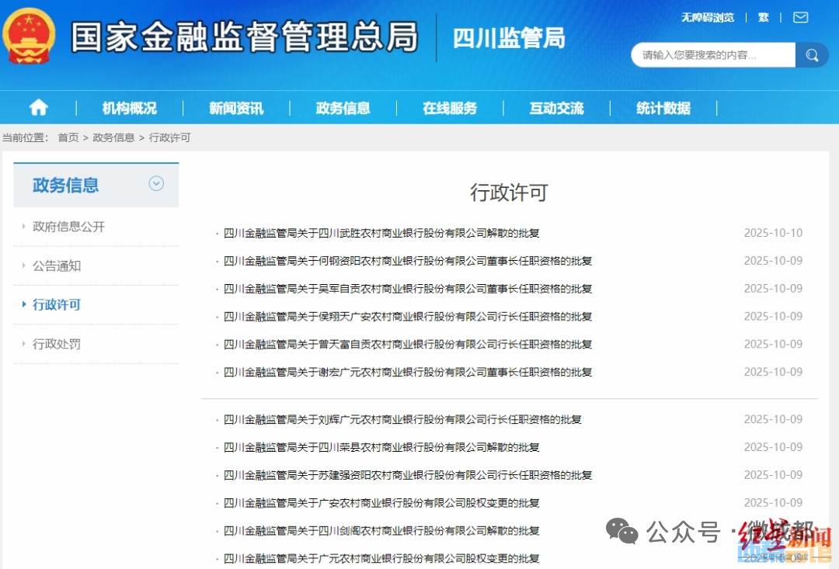839x569 pixels.
Task: Open the mail envelope icon
Action: [800, 17]
